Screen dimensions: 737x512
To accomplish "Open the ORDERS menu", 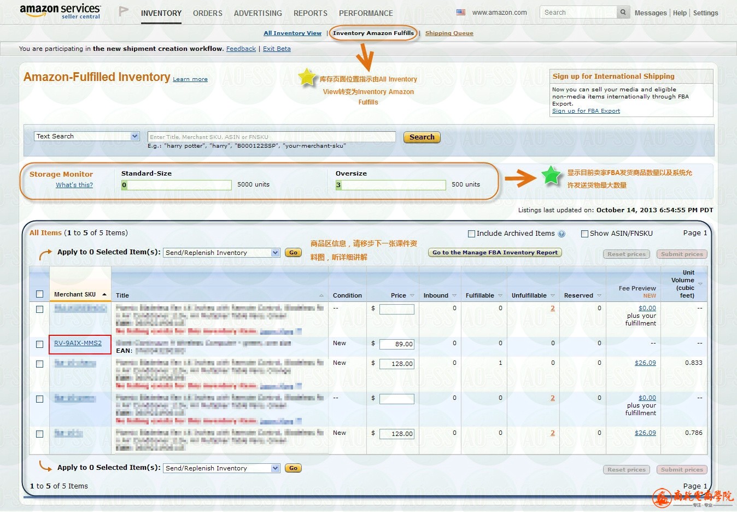I will (x=208, y=13).
